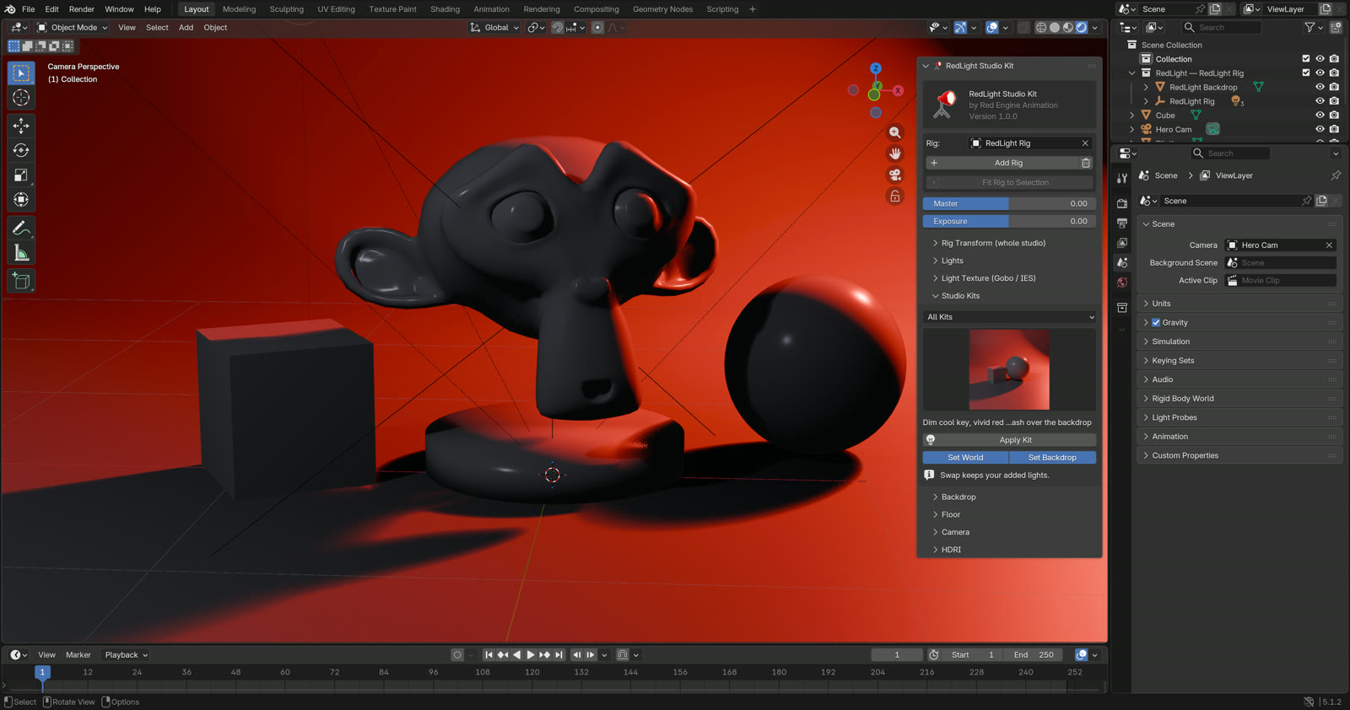Hide RedLight Backdrop in viewport
1350x710 pixels.
point(1320,87)
